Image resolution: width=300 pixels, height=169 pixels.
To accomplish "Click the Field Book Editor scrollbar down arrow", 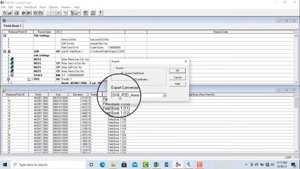I will coord(296,82).
